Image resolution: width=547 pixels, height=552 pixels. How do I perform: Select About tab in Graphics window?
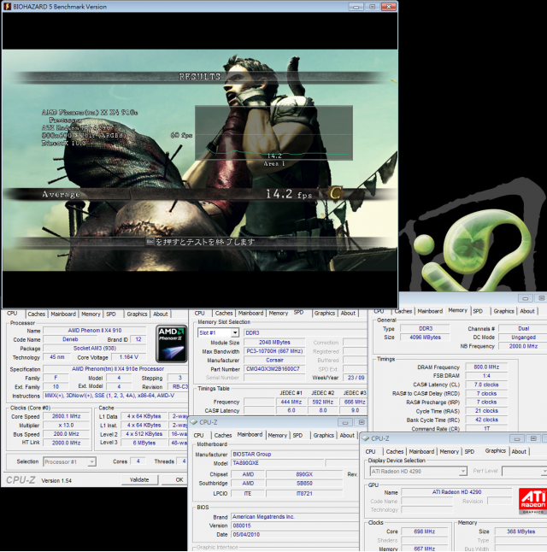519,452
